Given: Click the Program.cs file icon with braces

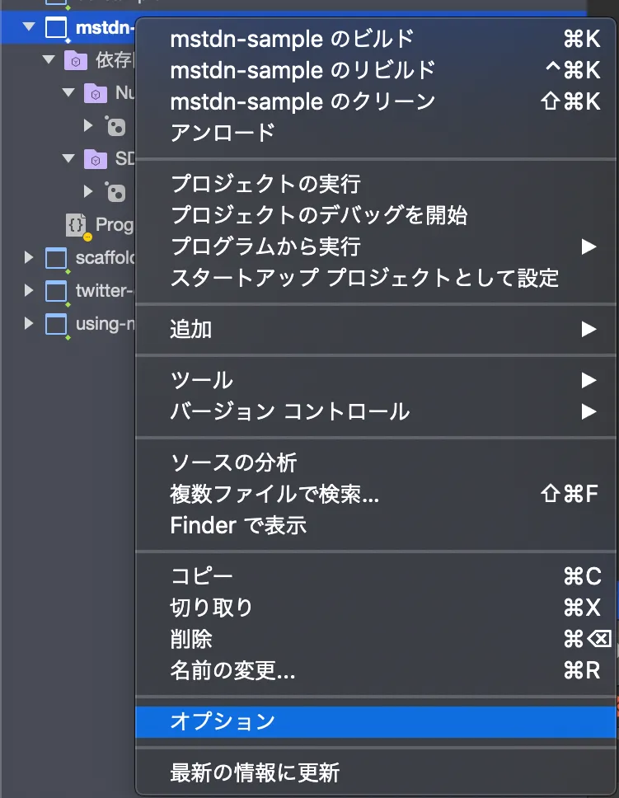Looking at the screenshot, I should 77,224.
